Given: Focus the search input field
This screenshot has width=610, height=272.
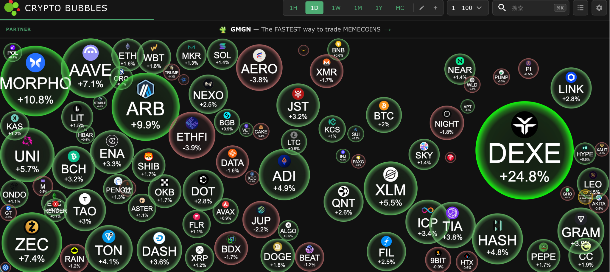Looking at the screenshot, I should (531, 8).
